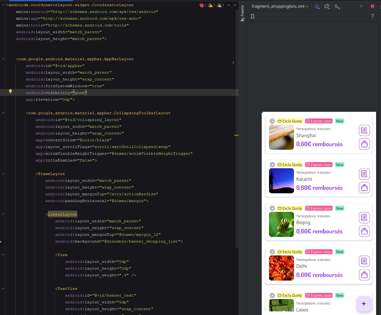The image size is (381, 315).
Task: Open the design surface layers selector
Action: [x=317, y=6]
